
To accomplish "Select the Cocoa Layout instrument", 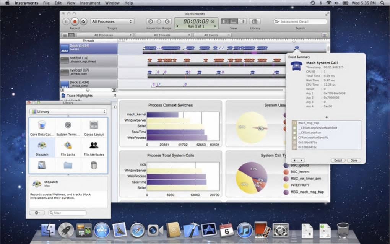I will click(x=94, y=128).
